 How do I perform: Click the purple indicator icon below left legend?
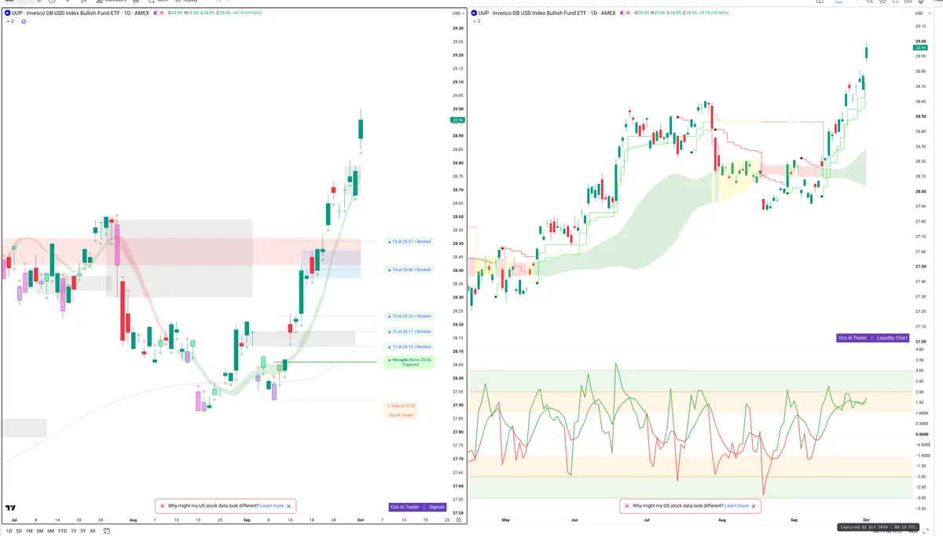click(24, 21)
